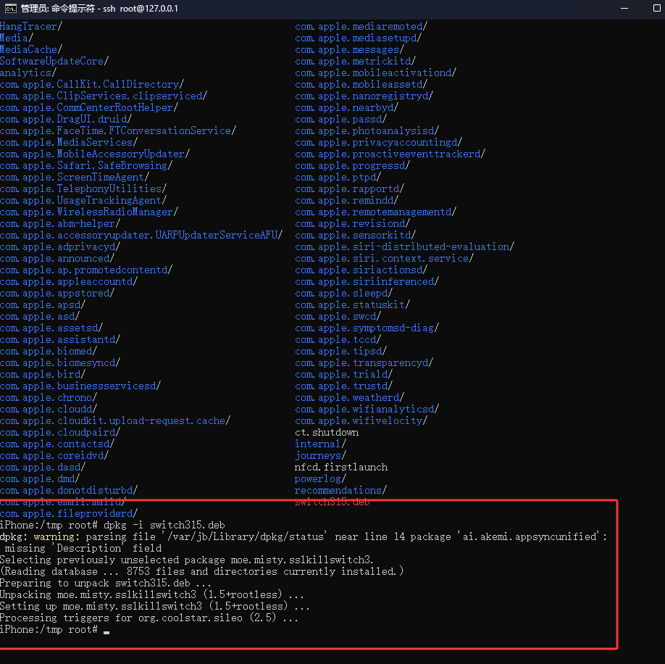Click the last 'iPhone:/tmp root#' prompt
This screenshot has width=665, height=664.
pyautogui.click(x=49, y=630)
